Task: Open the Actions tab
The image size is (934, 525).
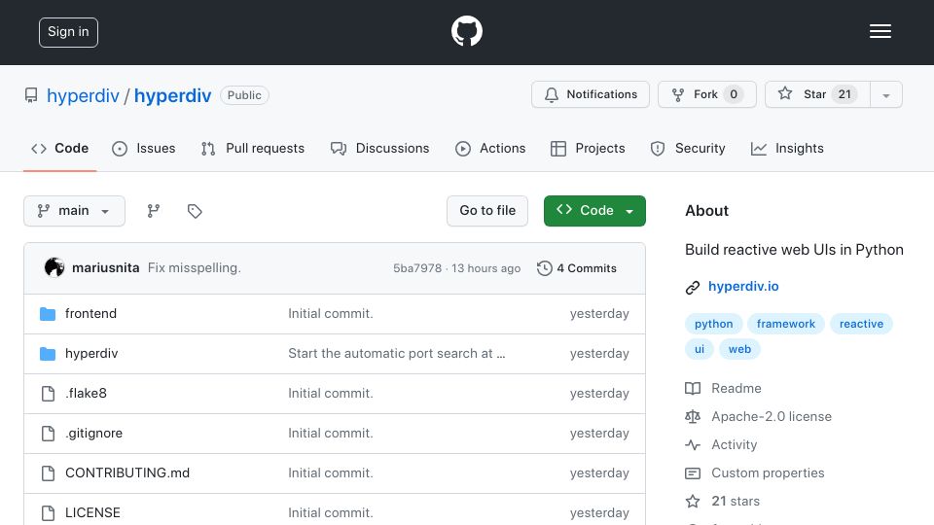Action: [490, 148]
